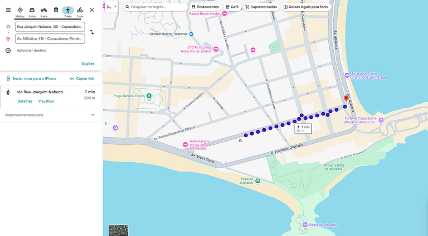Open the language dropdown arrow above map
428x236 pixels.
coord(115,7)
